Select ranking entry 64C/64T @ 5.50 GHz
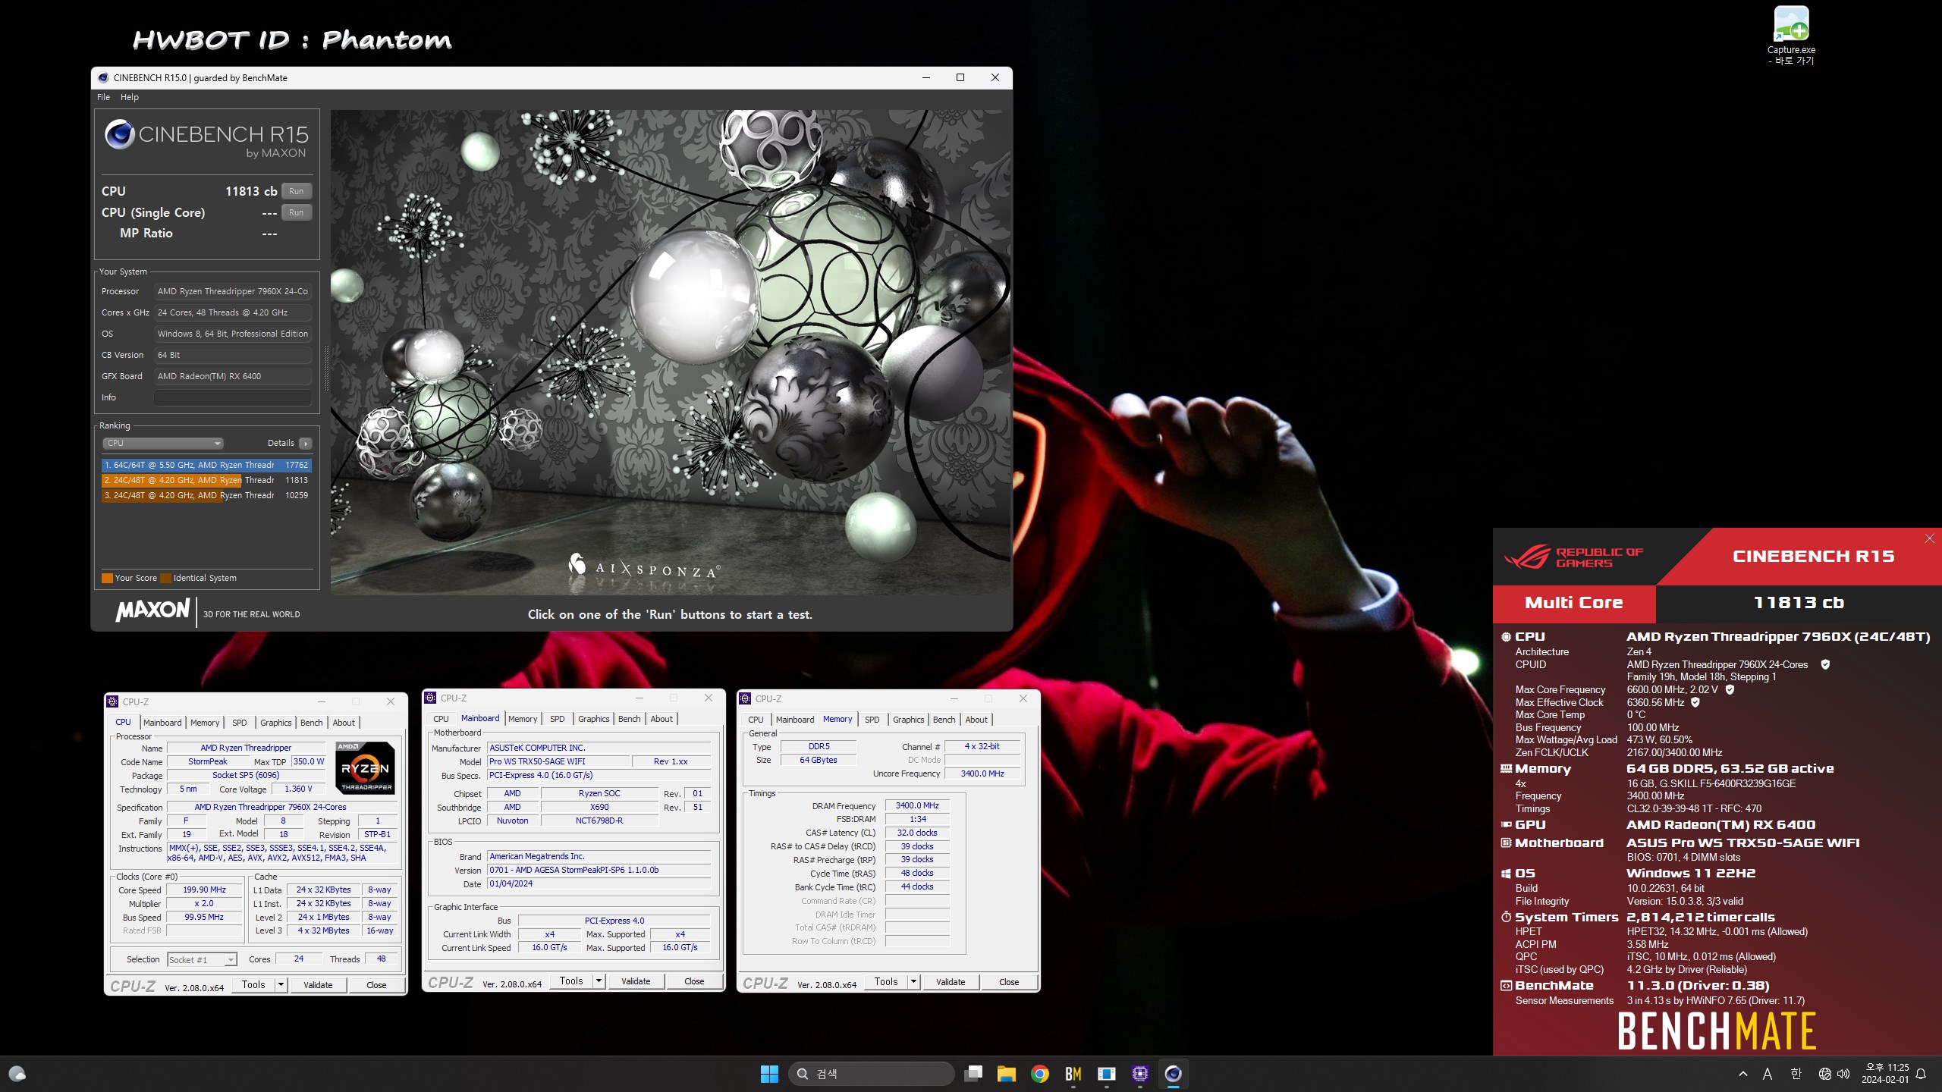The image size is (1942, 1092). click(206, 465)
